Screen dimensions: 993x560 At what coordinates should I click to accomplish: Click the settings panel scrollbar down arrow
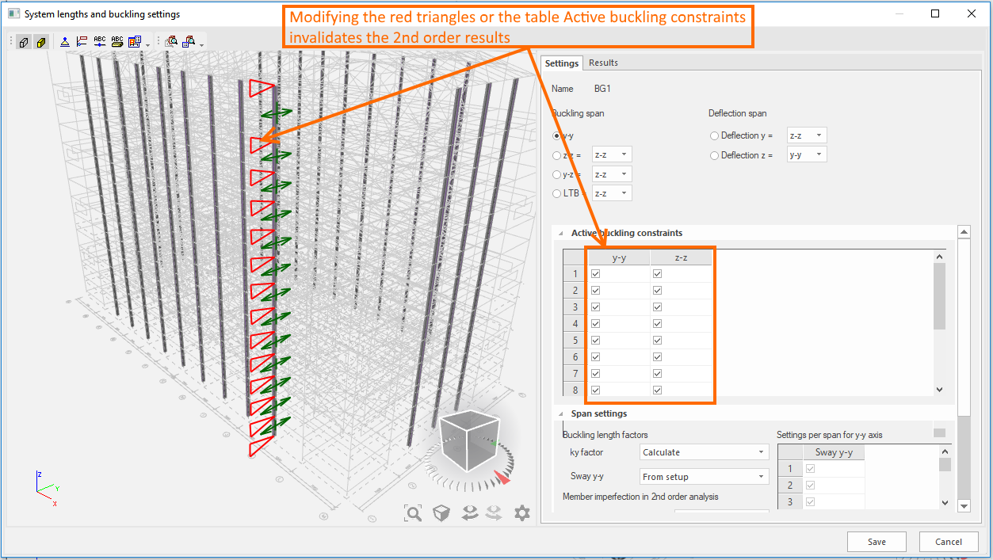click(964, 505)
